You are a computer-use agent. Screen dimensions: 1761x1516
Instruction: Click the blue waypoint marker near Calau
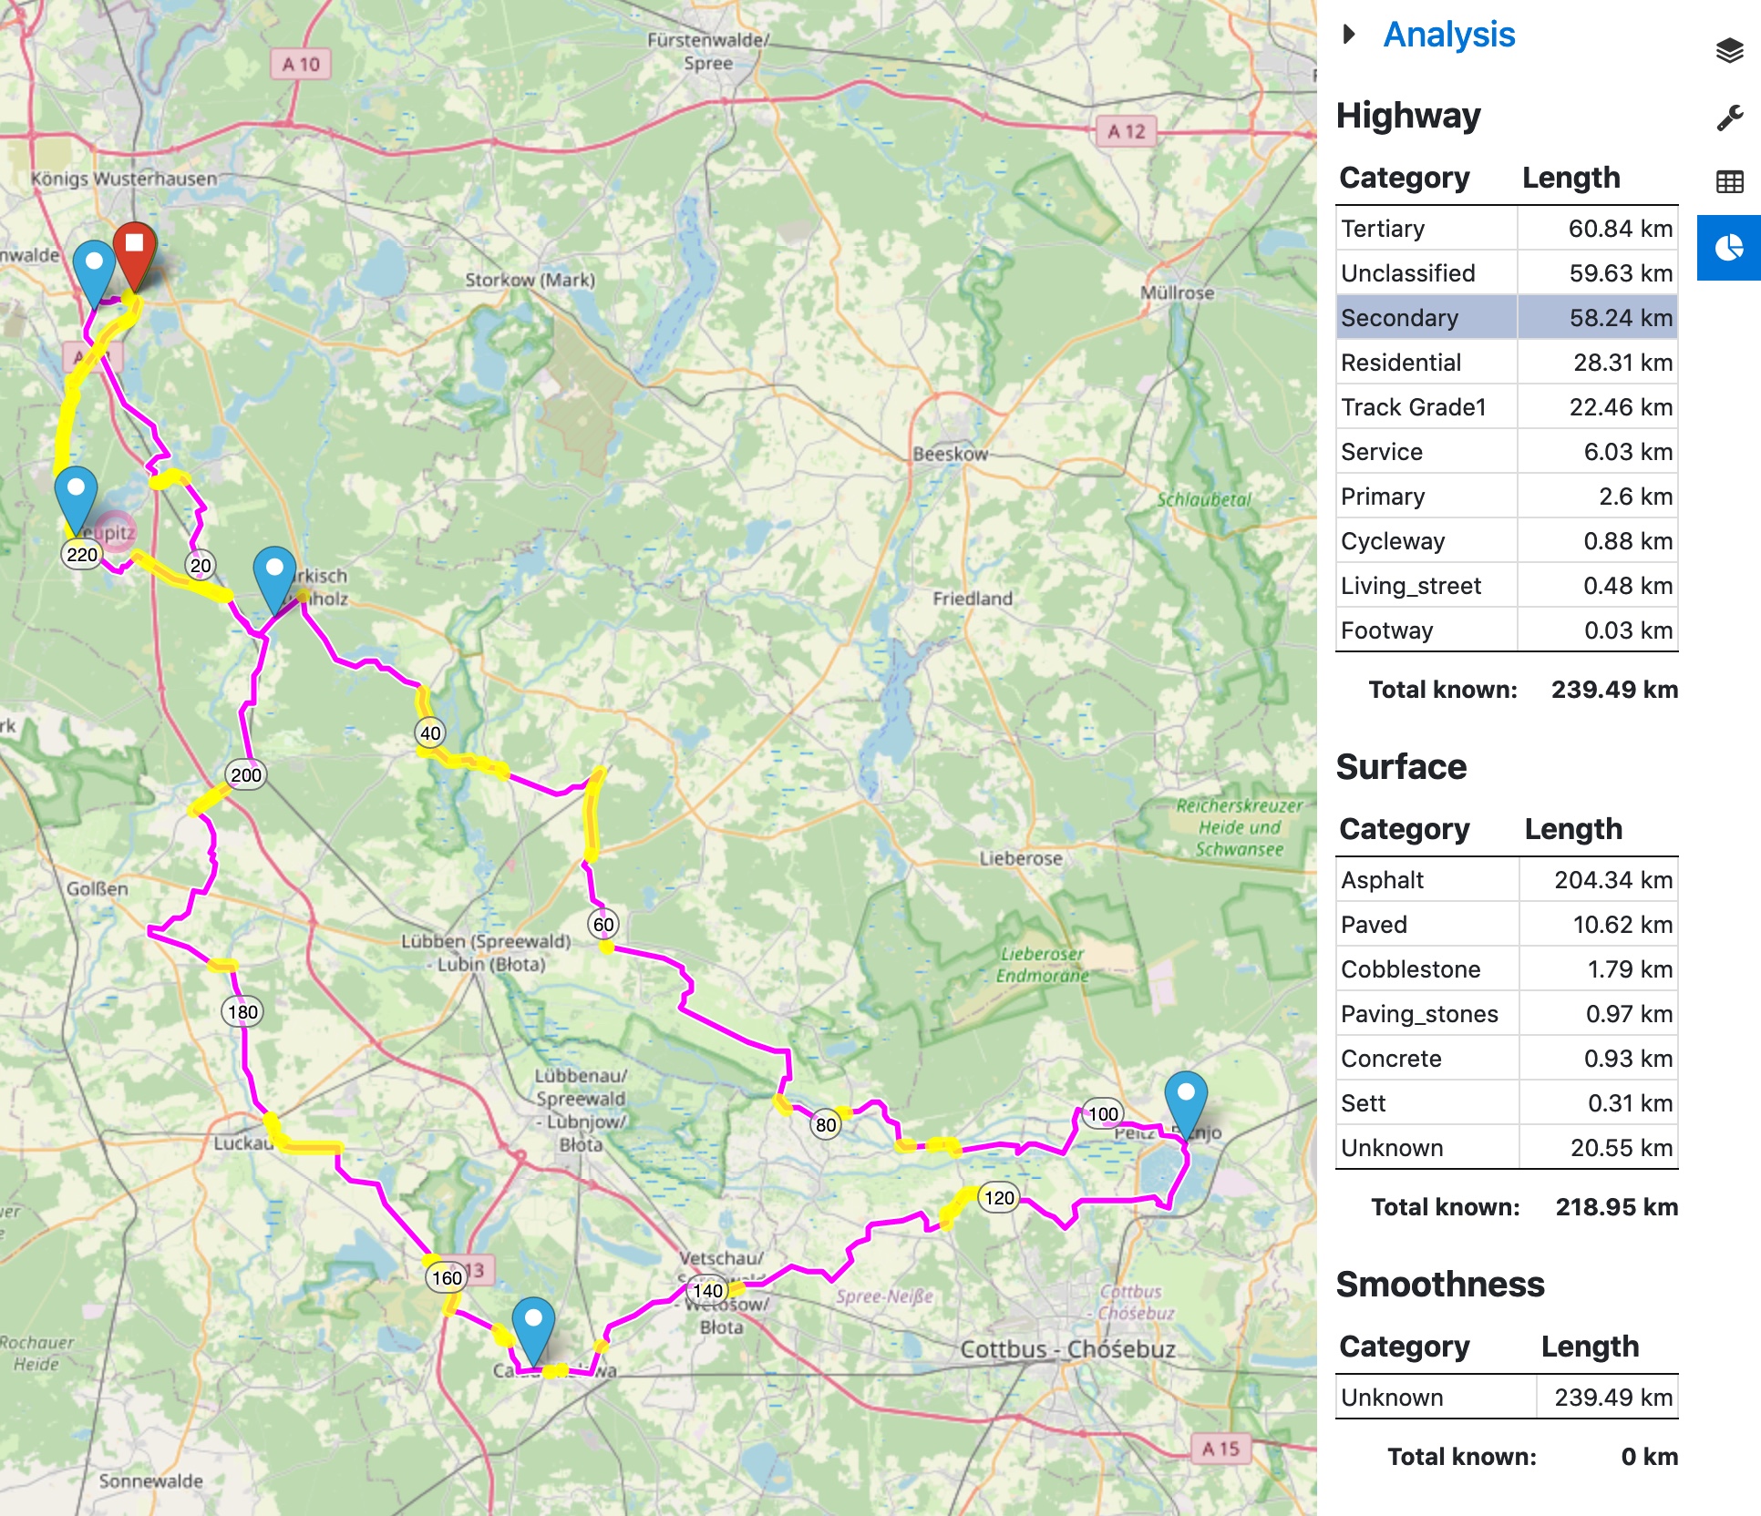coord(533,1331)
